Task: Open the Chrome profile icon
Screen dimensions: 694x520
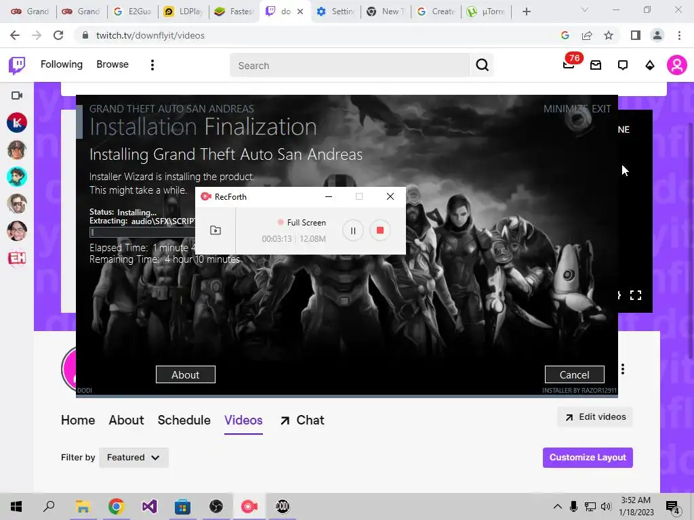Action: pos(657,35)
